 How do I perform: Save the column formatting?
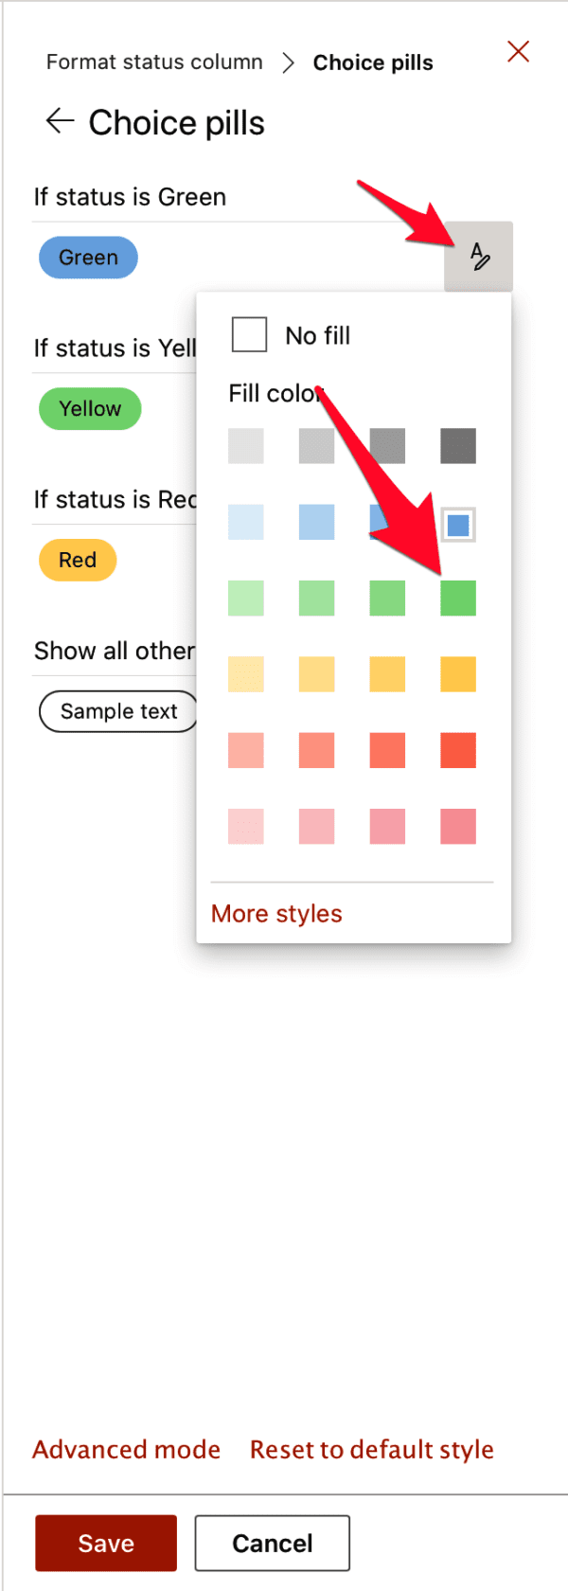tap(105, 1543)
